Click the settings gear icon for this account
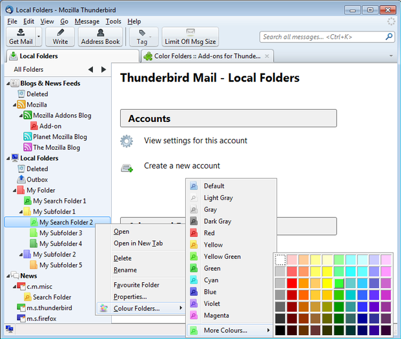The height and width of the screenshot is (339, 401). [127, 141]
